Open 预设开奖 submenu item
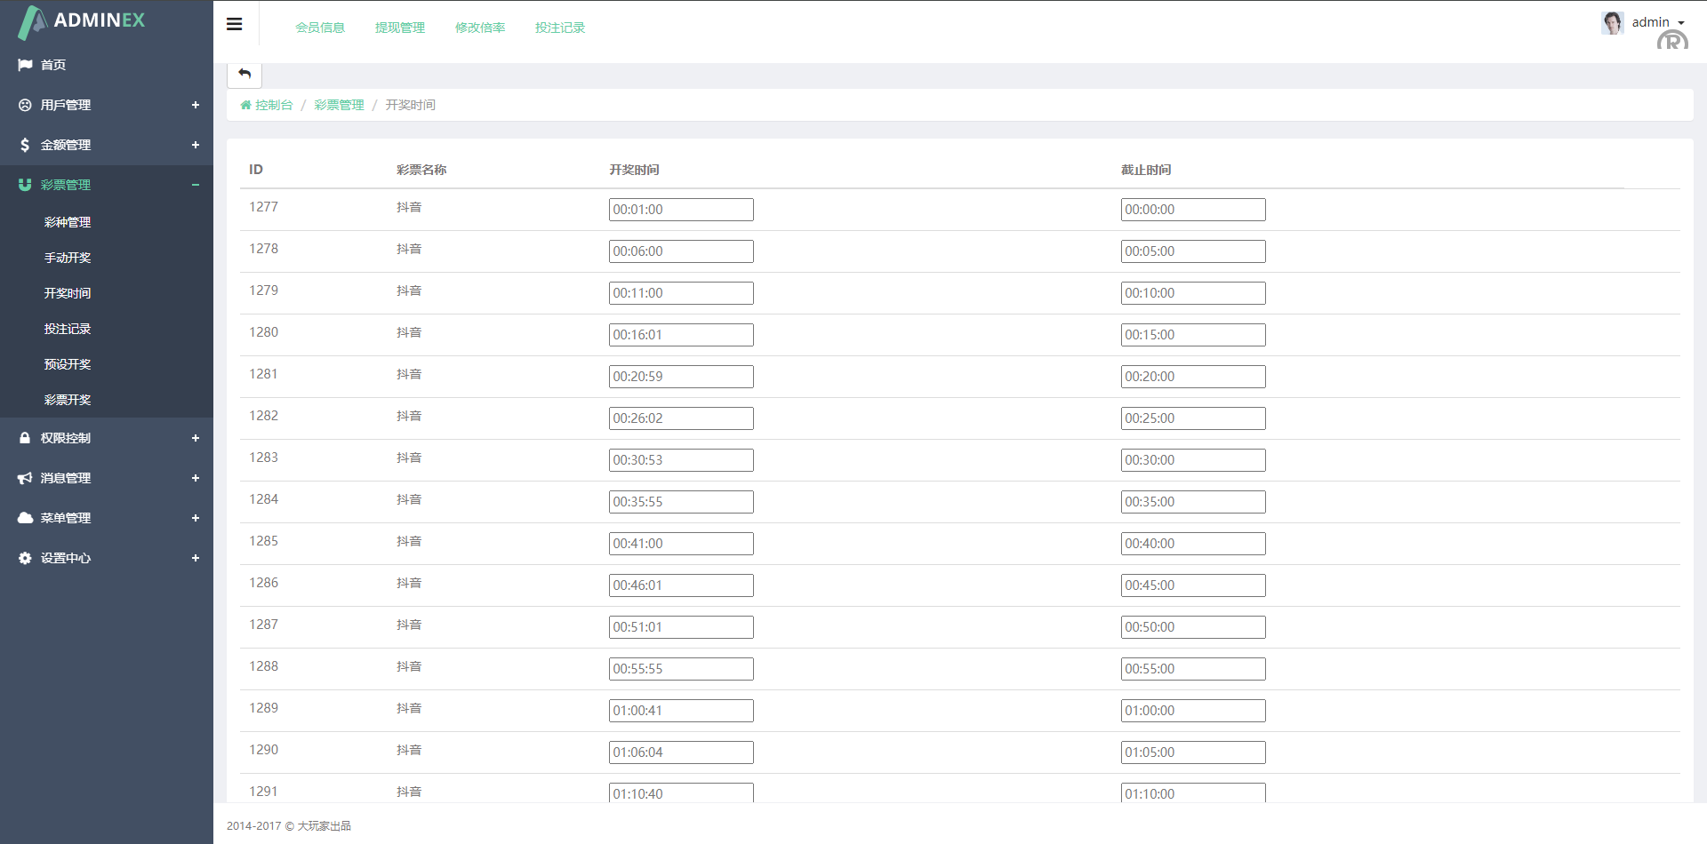1707x844 pixels. 68,364
